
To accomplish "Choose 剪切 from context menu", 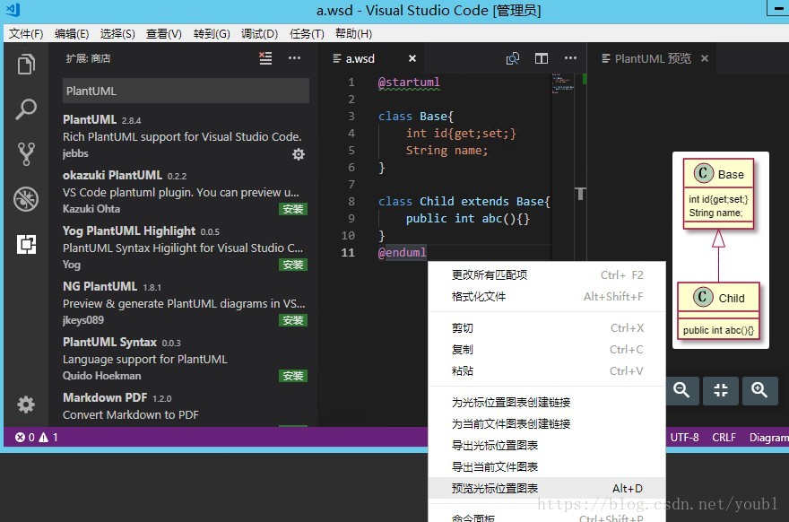I will (x=547, y=328).
